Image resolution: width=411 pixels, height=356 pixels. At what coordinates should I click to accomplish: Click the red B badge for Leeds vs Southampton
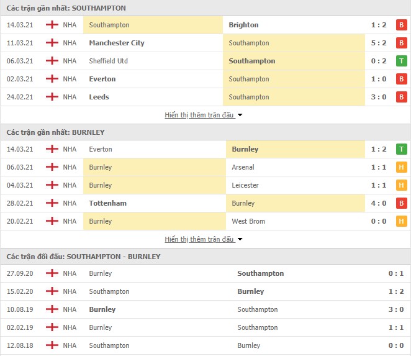point(401,97)
